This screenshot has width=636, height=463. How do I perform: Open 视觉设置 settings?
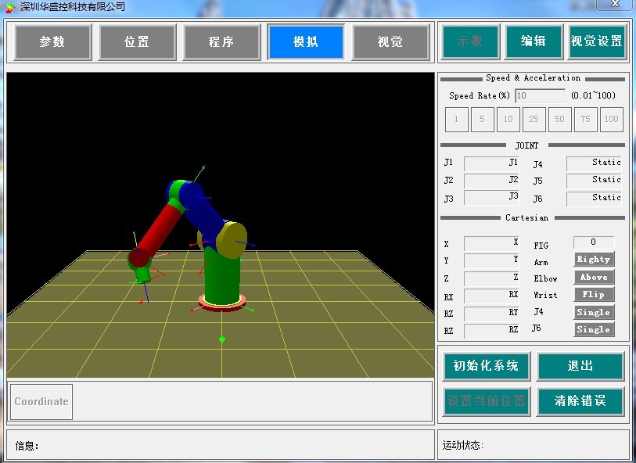tap(597, 41)
